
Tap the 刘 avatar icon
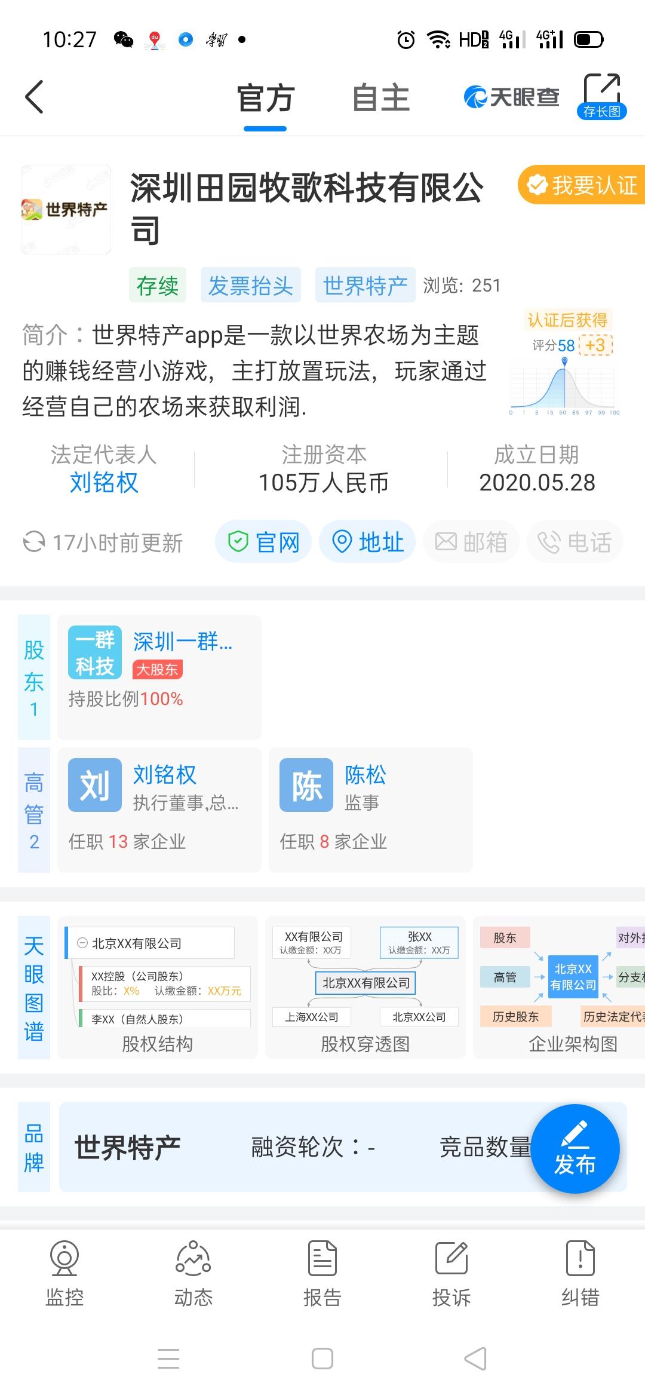point(95,785)
